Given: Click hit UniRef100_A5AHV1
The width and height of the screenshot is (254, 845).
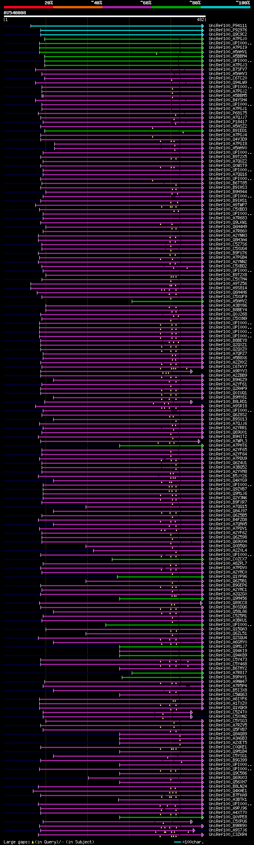Looking at the screenshot, I should point(228,52).
